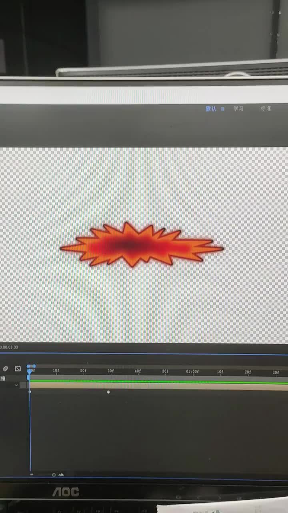
Task: Collapse the layer properties chevron in timeline
Action: [16, 385]
